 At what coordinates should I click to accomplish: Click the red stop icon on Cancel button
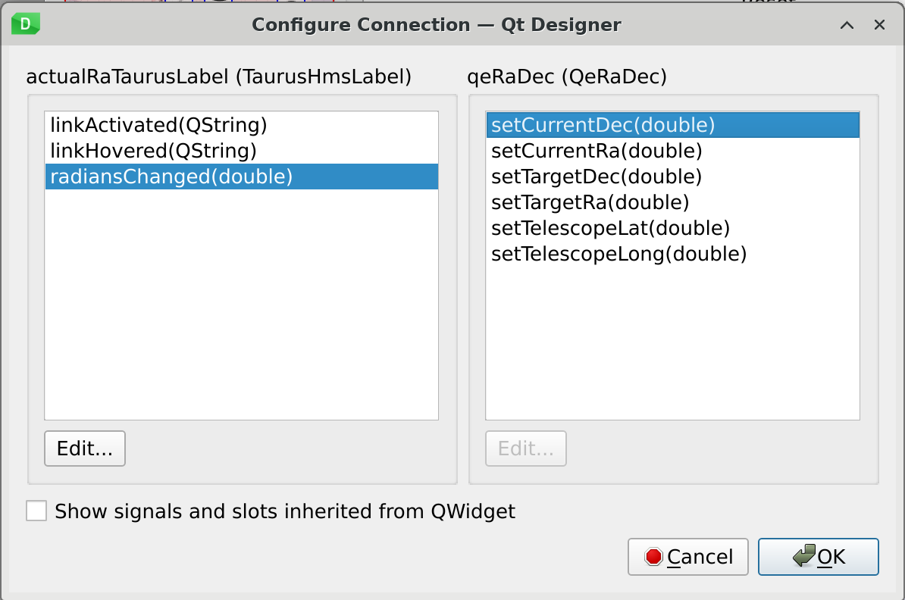[x=653, y=557]
